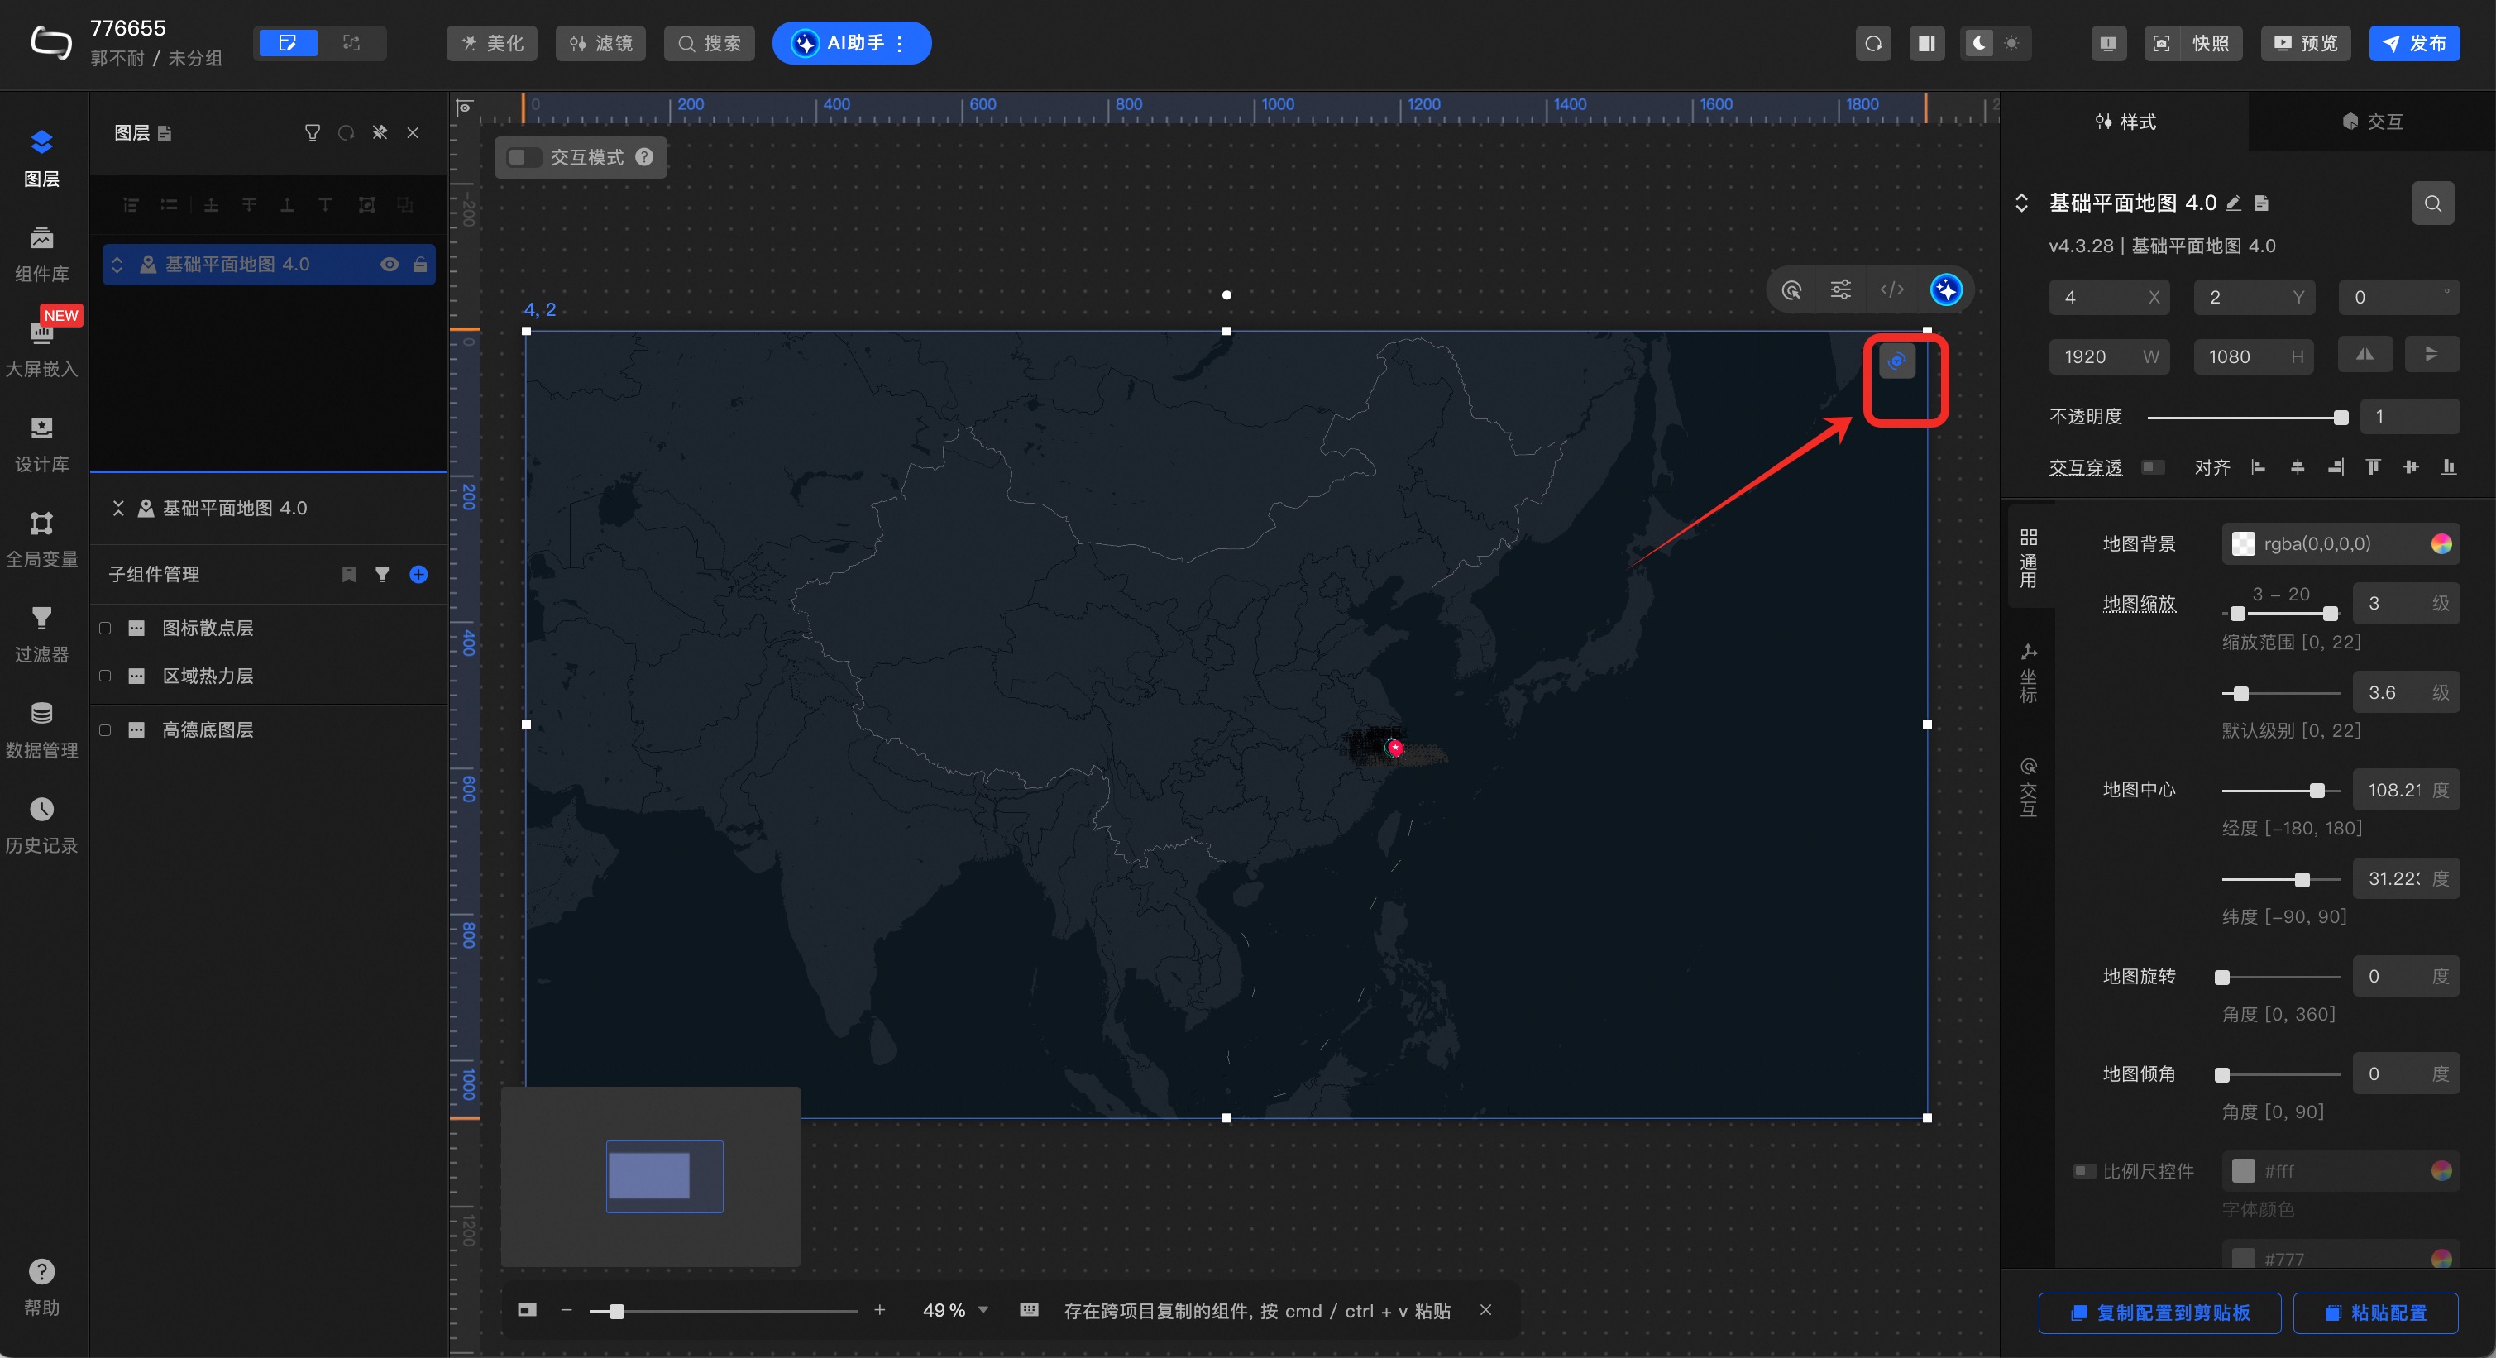Screen dimensions: 2496x1358
Task: Lock the 基础平面地图 4.0 layer
Action: 419,265
